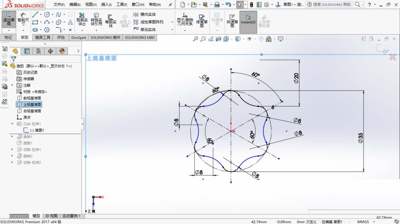Open the dropdown under 智能尺寸
400x224 pixels.
coord(23,30)
